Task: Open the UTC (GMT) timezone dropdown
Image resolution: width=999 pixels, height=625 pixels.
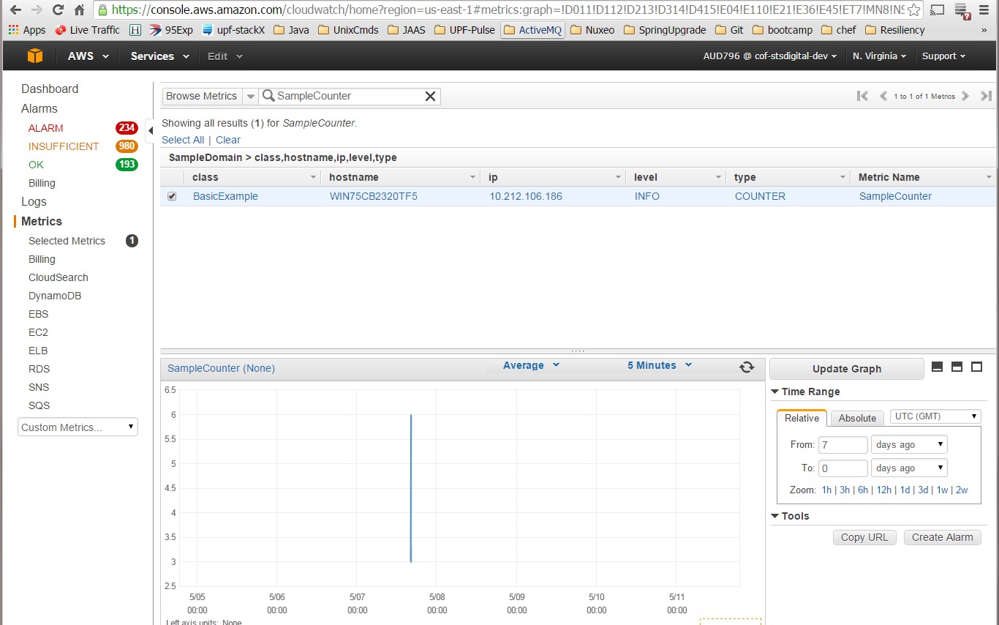Action: (935, 416)
